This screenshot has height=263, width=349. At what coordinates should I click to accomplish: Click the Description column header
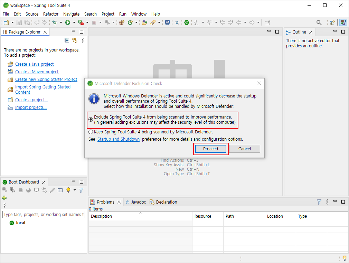(x=140, y=216)
